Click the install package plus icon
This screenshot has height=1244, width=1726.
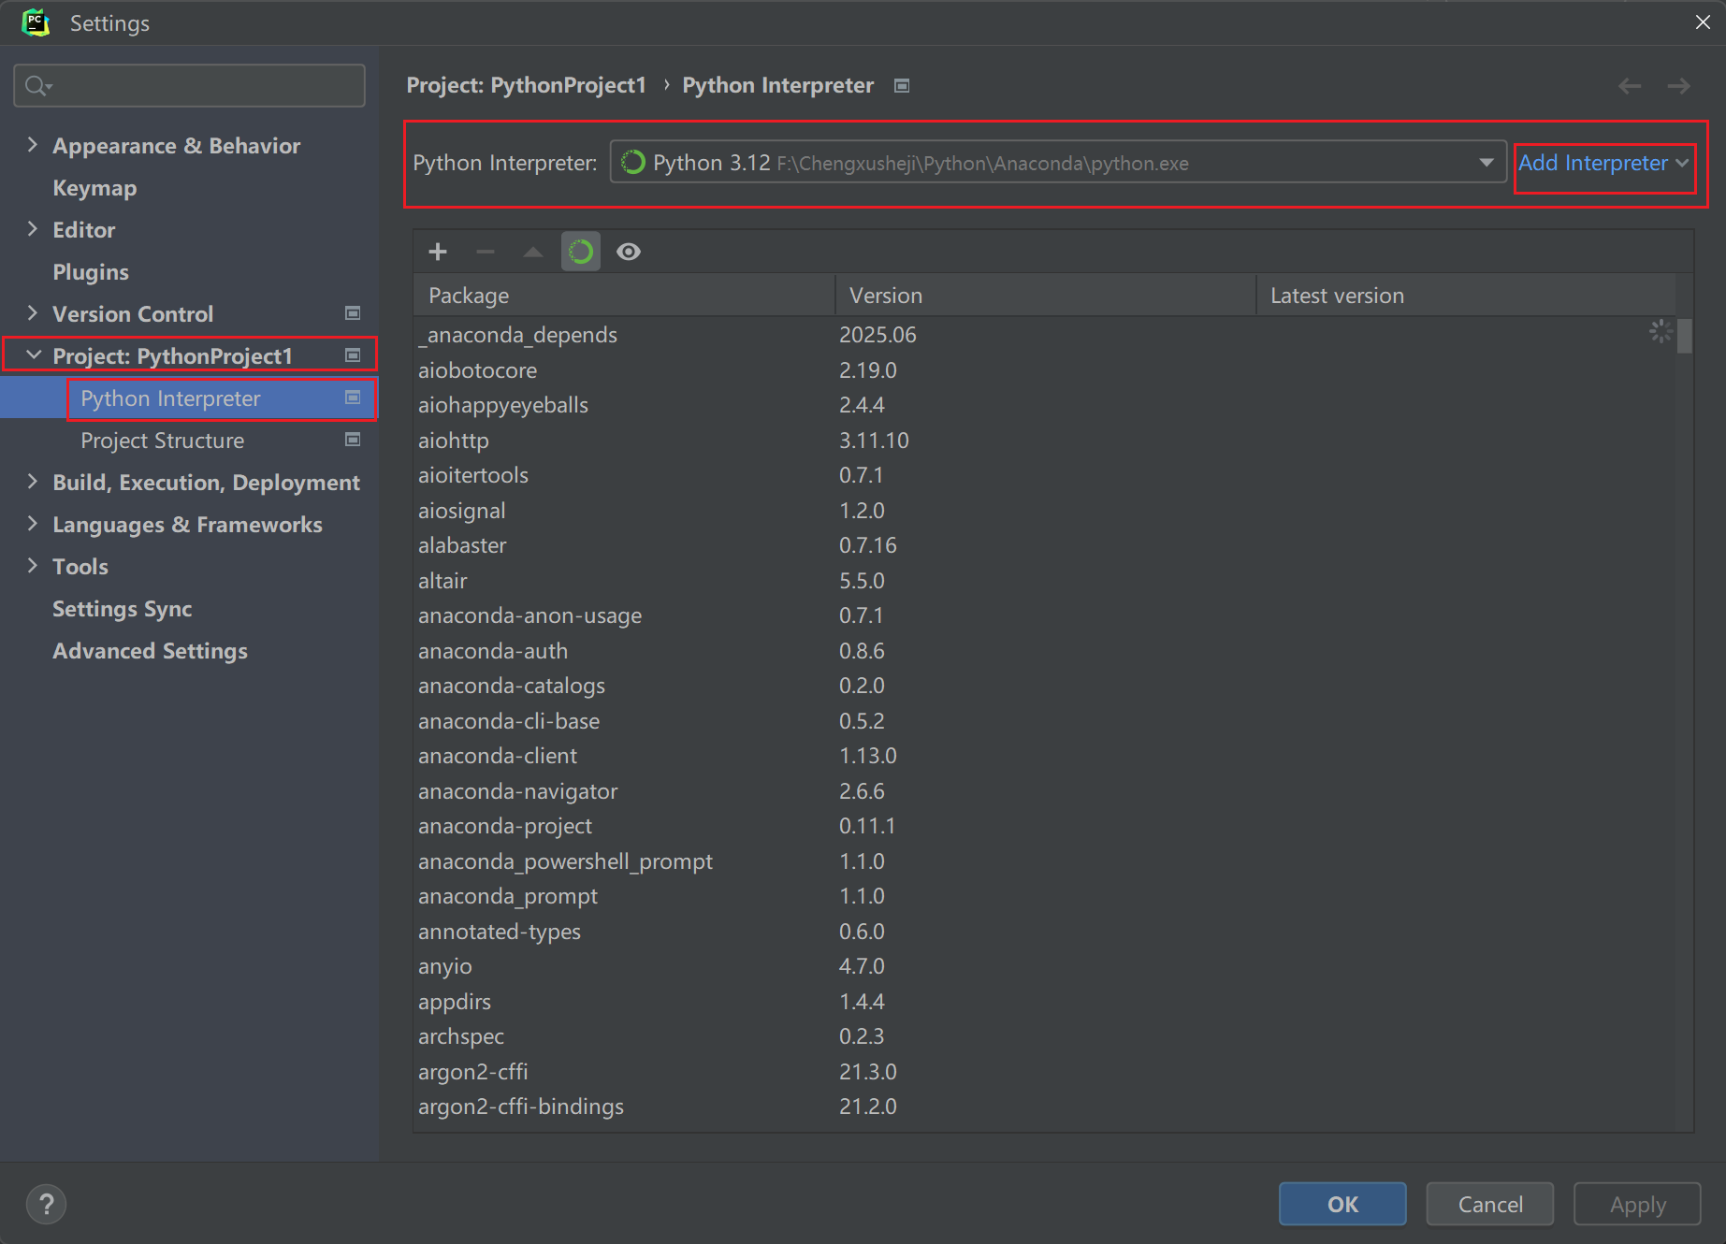click(x=438, y=252)
